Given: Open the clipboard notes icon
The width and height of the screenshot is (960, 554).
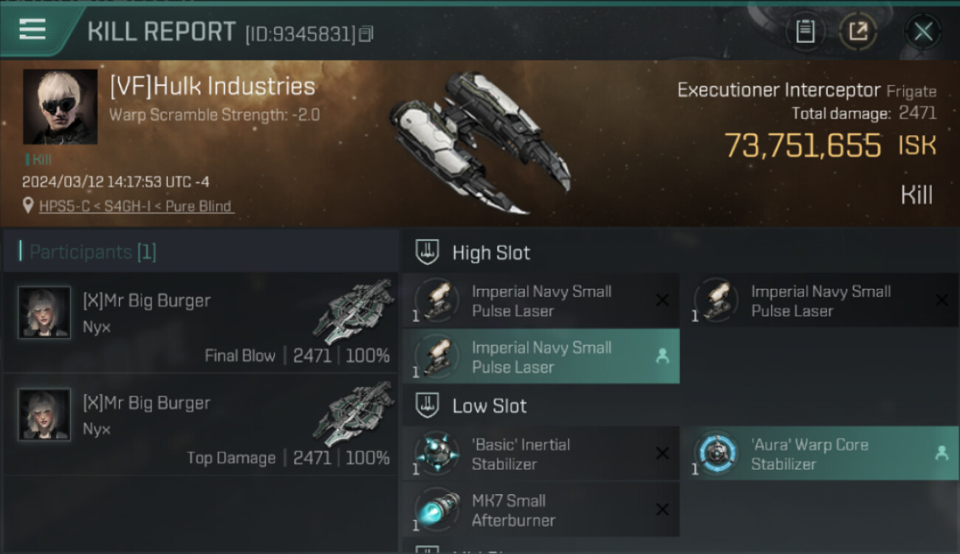Looking at the screenshot, I should tap(805, 31).
